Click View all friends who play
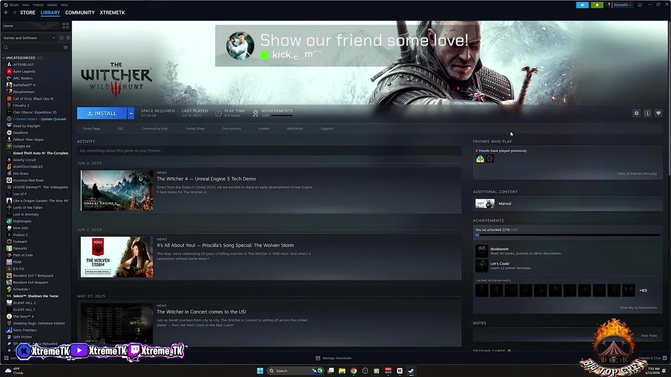The height and width of the screenshot is (377, 671). click(637, 173)
